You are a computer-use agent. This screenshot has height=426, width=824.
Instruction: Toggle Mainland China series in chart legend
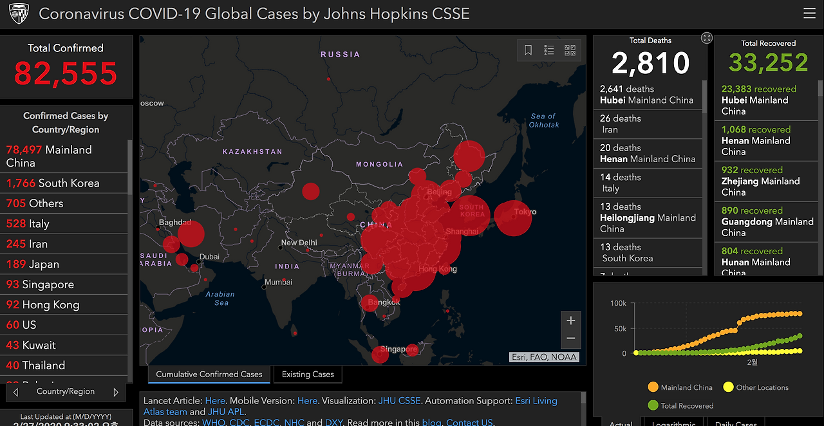[680, 387]
